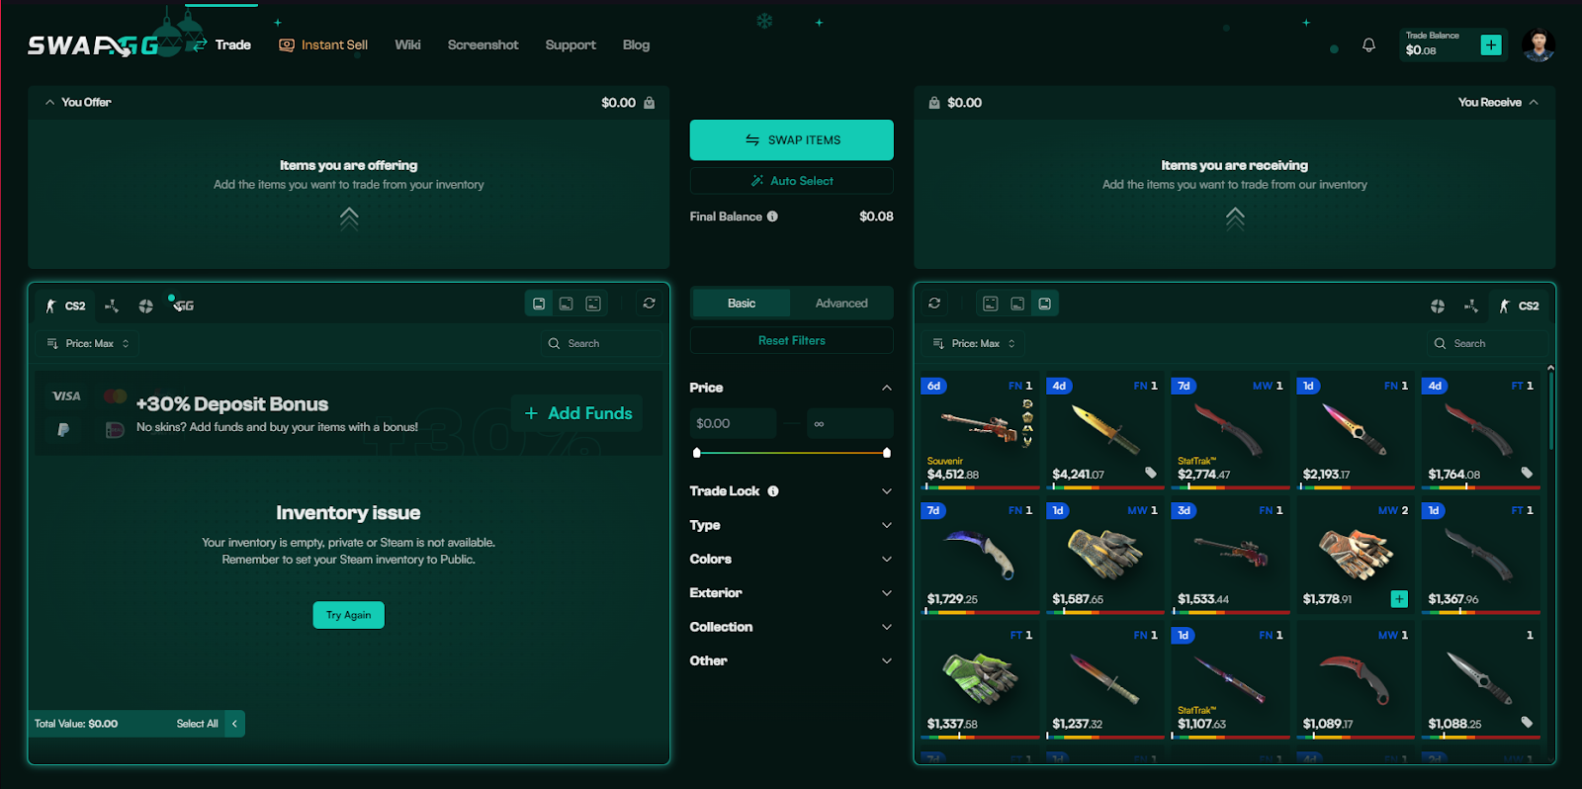Click the maximum price infinity field
The width and height of the screenshot is (1582, 789).
[x=850, y=423]
